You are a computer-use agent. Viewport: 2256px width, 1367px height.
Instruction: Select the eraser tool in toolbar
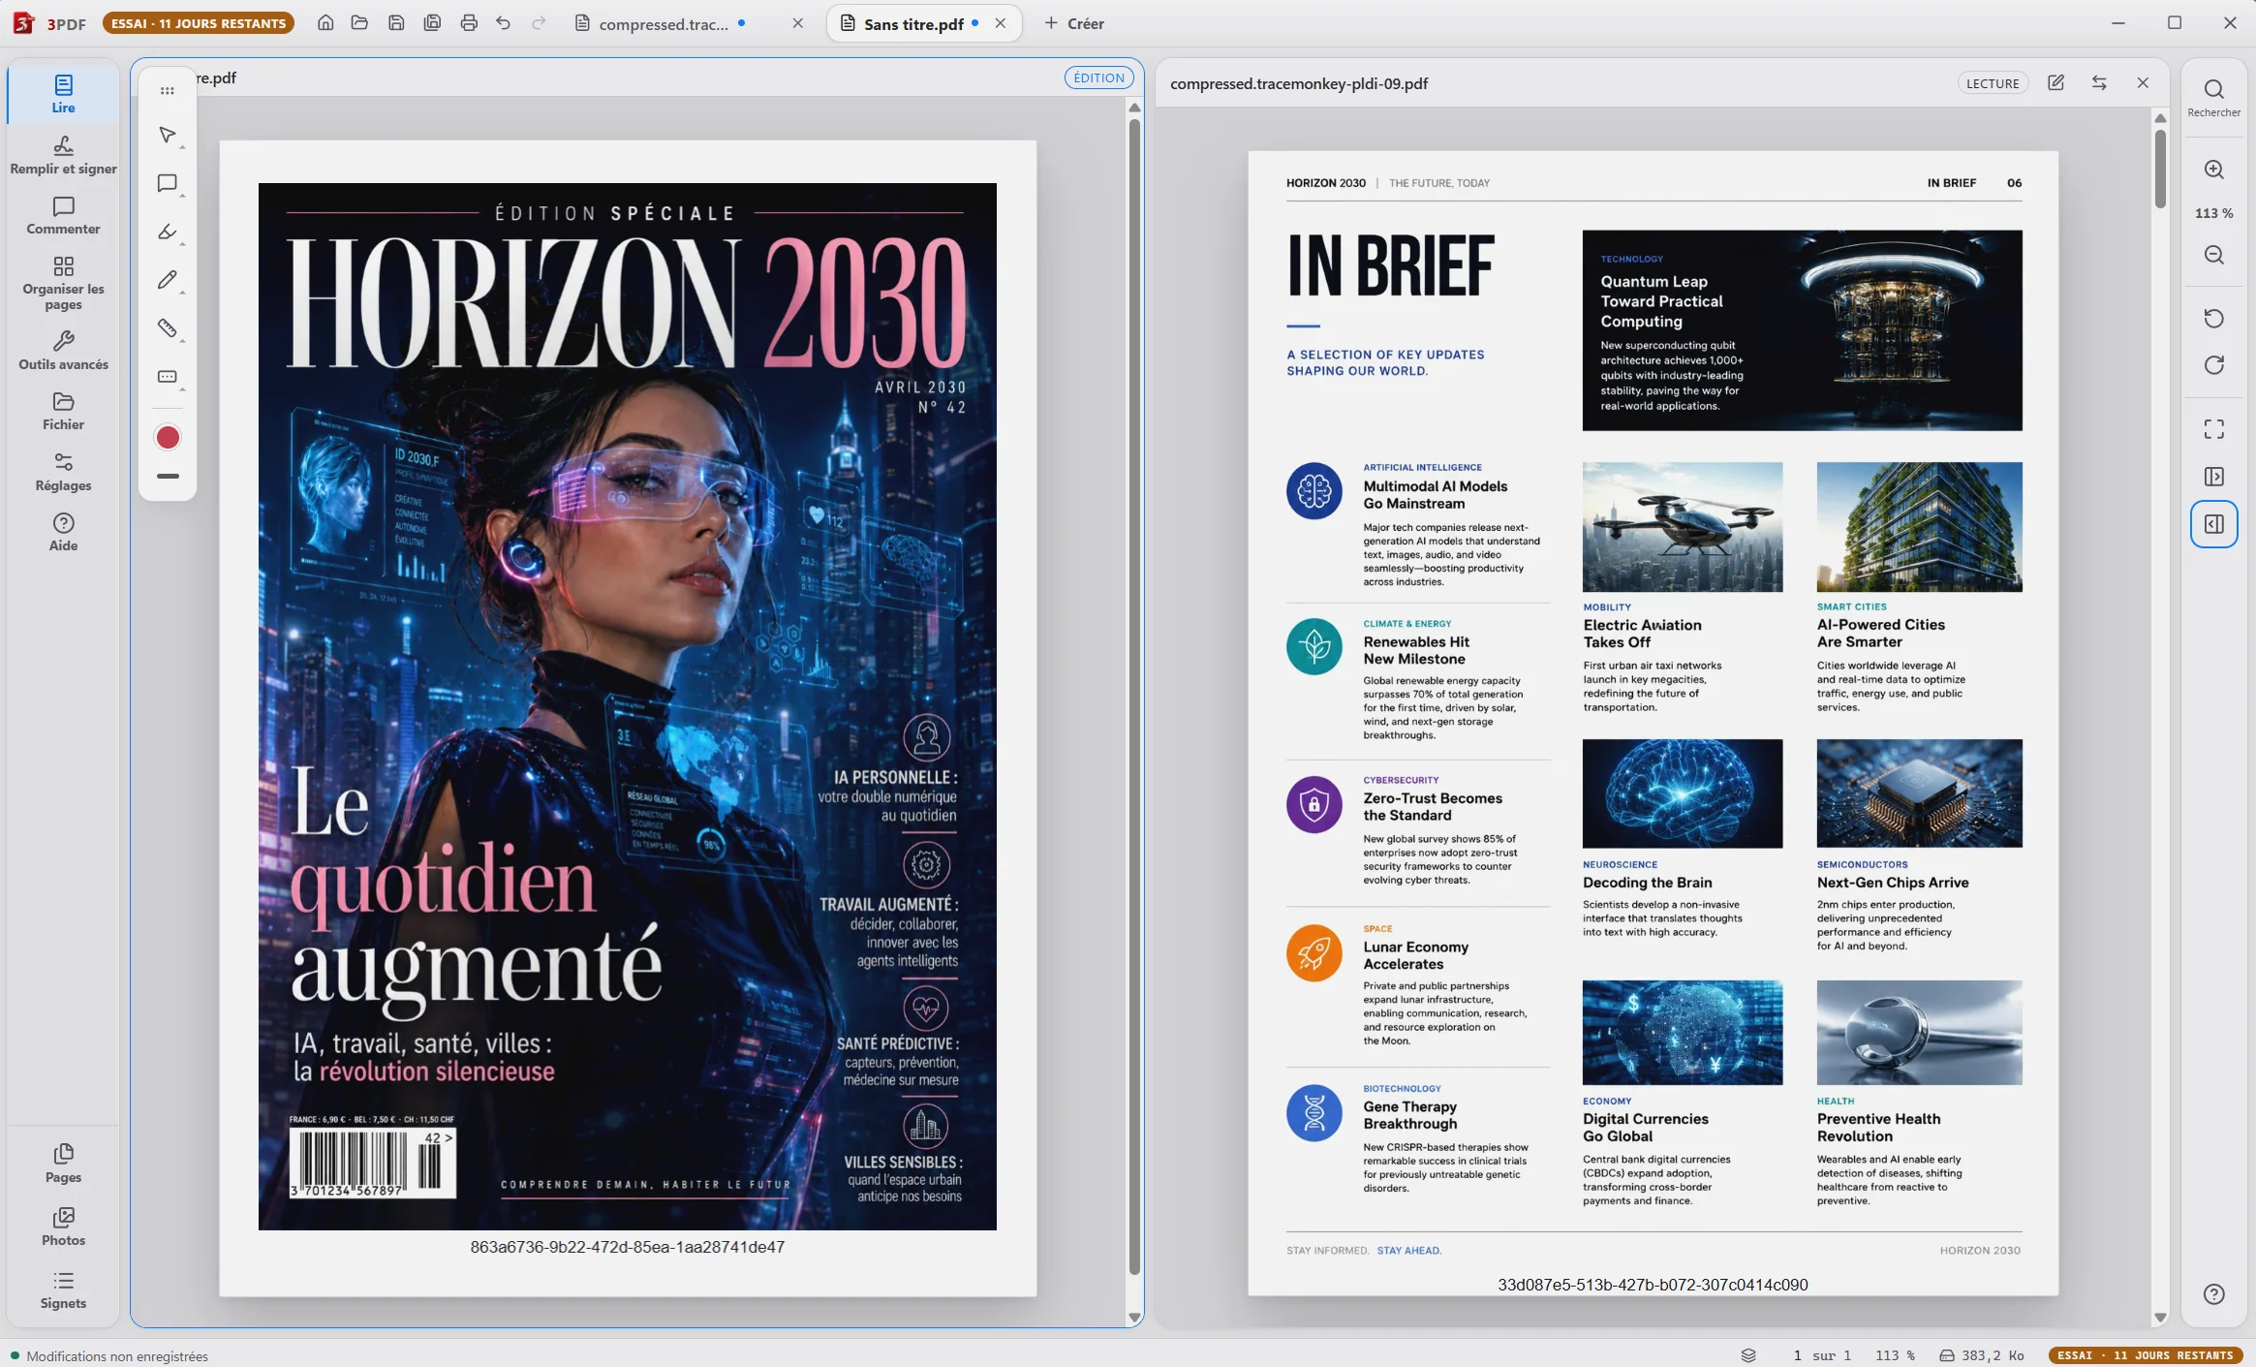(167, 327)
